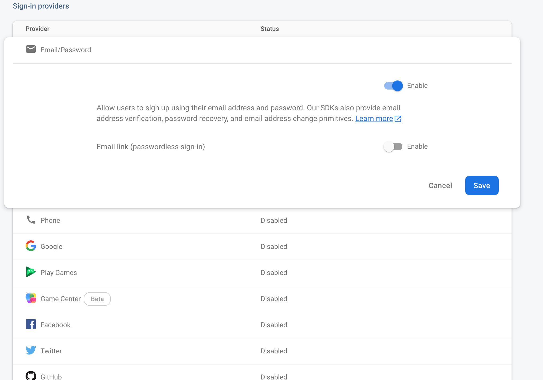Viewport: 543px width, 380px height.
Task: Open the Learn more link
Action: point(374,119)
